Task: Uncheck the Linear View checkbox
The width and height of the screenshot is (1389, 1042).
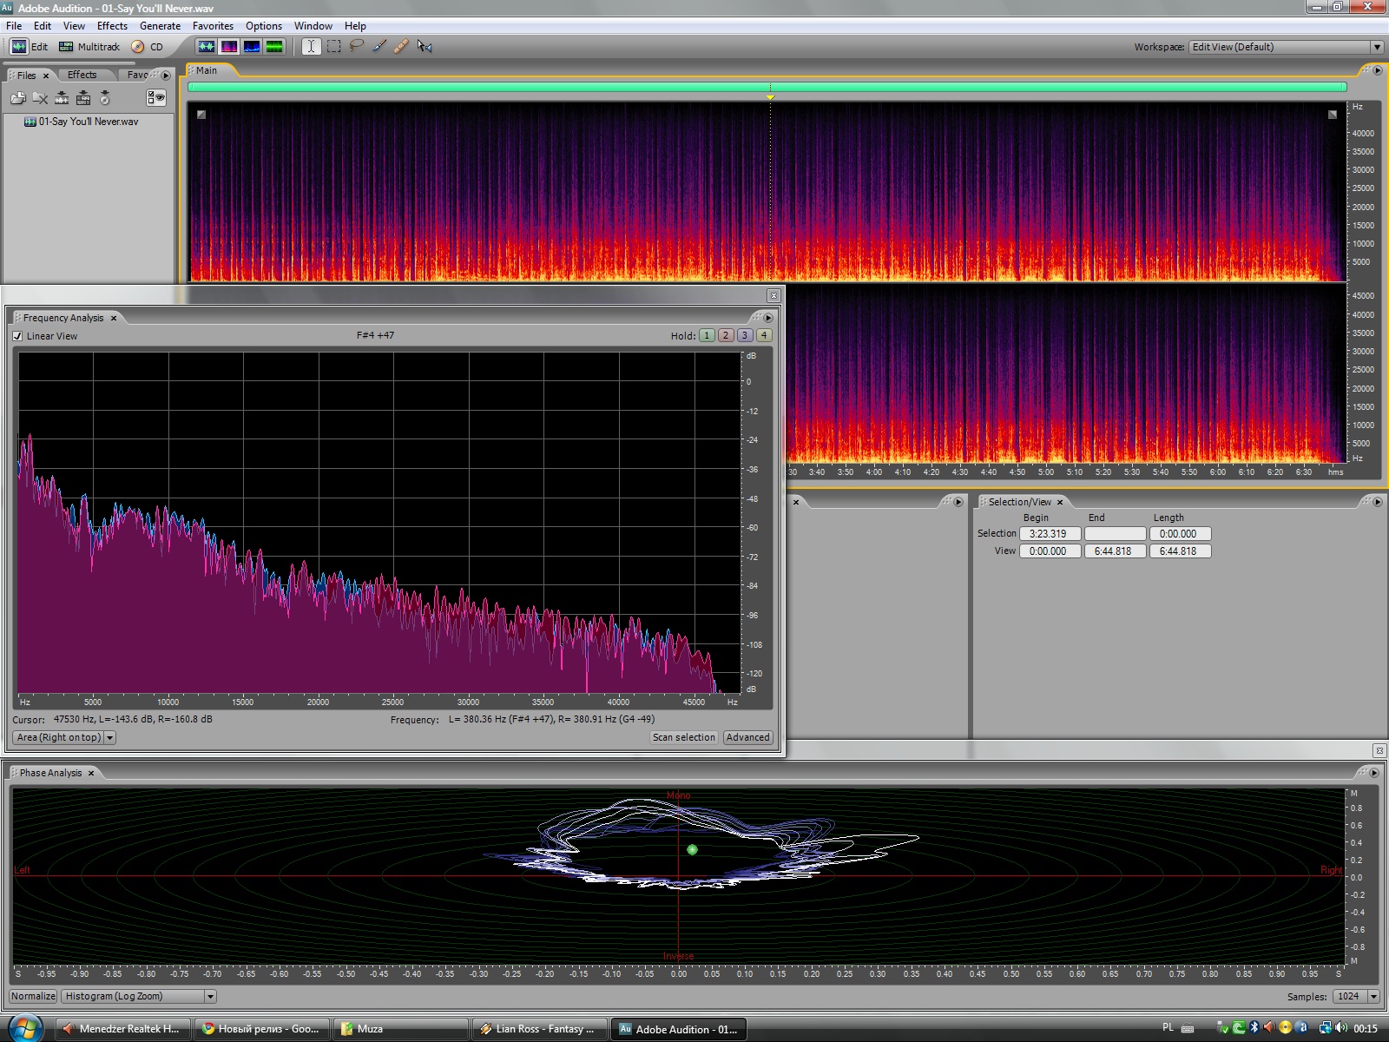Action: pos(17,336)
